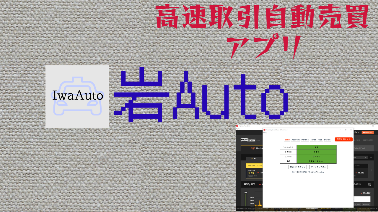The image size is (378, 212).
Task: Click the chart search icon beside 05:25
Action: tap(369, 184)
